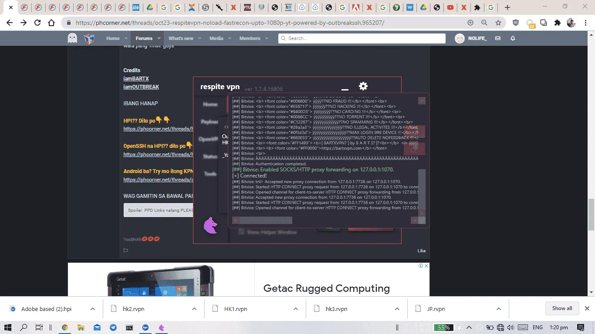Click log scroll-up arrow button

coord(422,101)
